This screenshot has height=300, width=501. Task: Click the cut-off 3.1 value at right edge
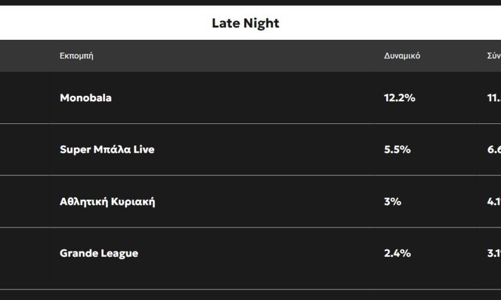pos(493,253)
